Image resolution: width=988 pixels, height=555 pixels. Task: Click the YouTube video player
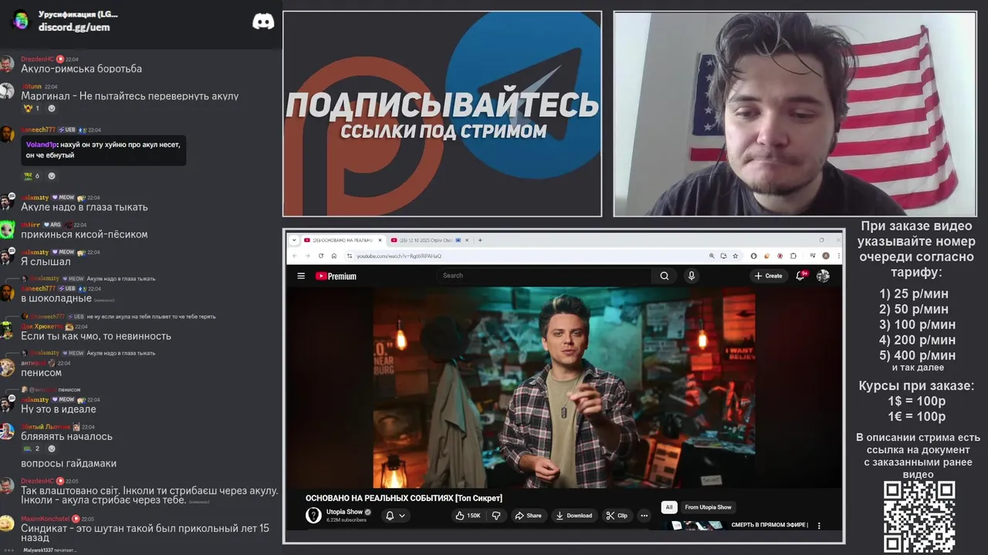point(564,388)
